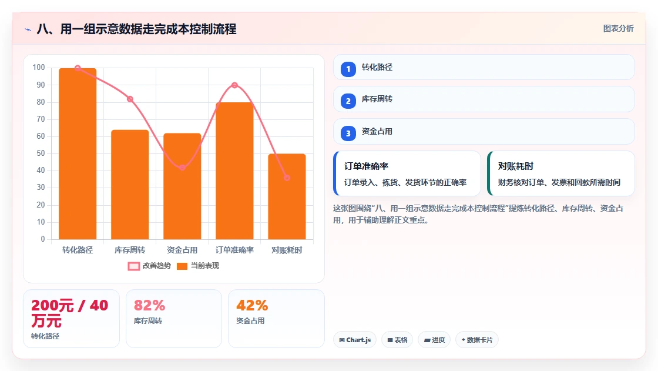Click the x-axis label 转化路径
658x371 pixels.
(x=78, y=250)
